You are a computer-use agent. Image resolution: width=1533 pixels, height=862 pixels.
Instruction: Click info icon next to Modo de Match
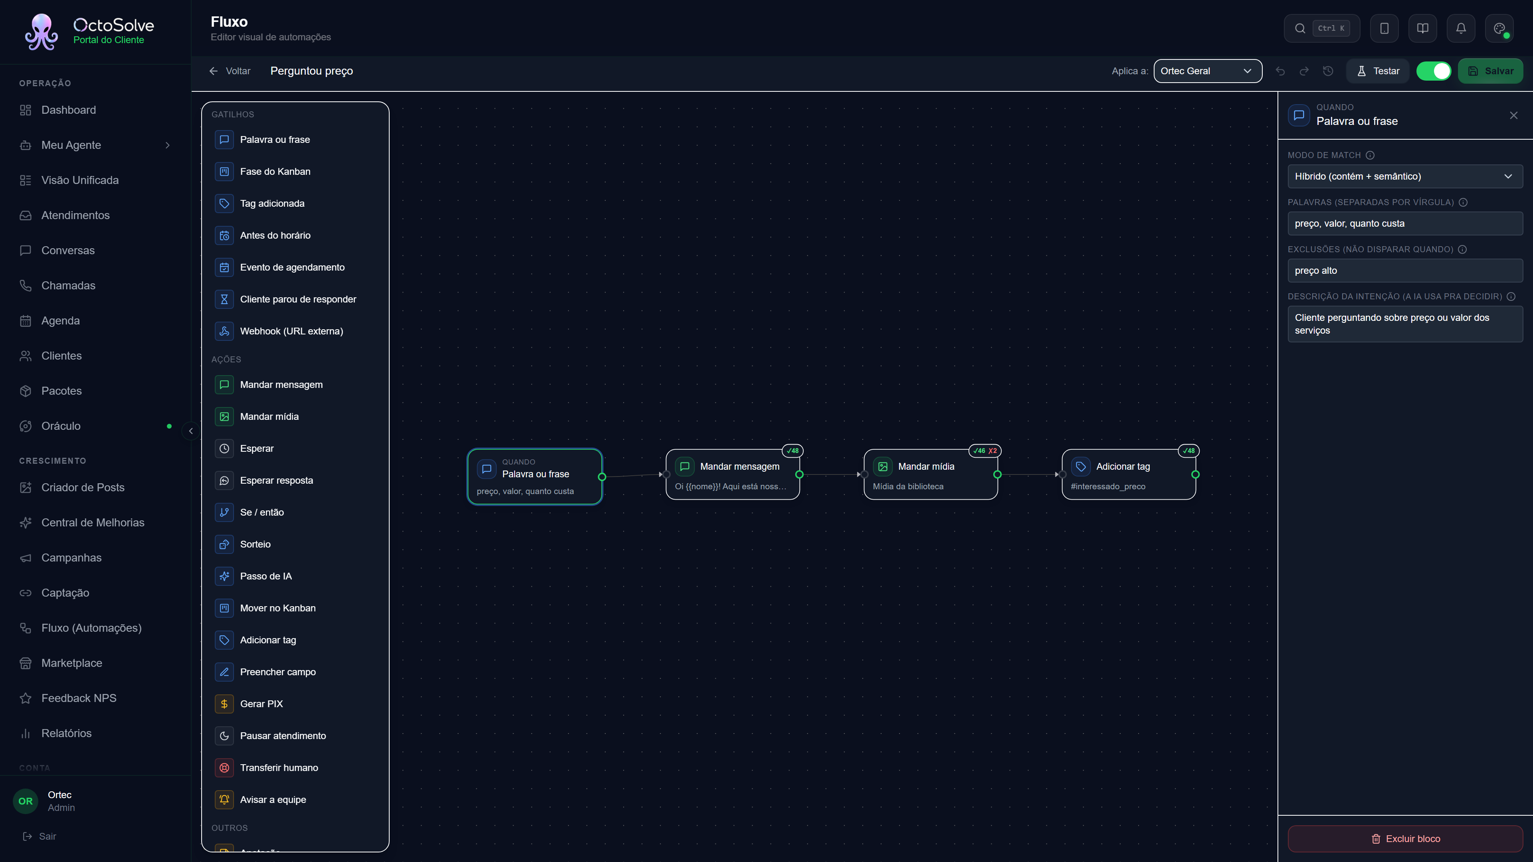coord(1370,155)
